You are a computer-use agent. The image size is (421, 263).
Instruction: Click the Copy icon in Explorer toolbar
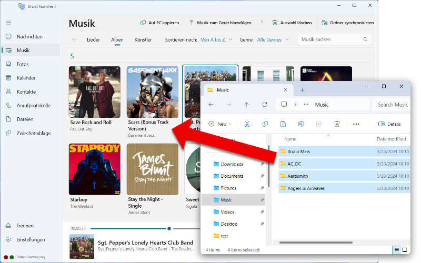tap(265, 124)
